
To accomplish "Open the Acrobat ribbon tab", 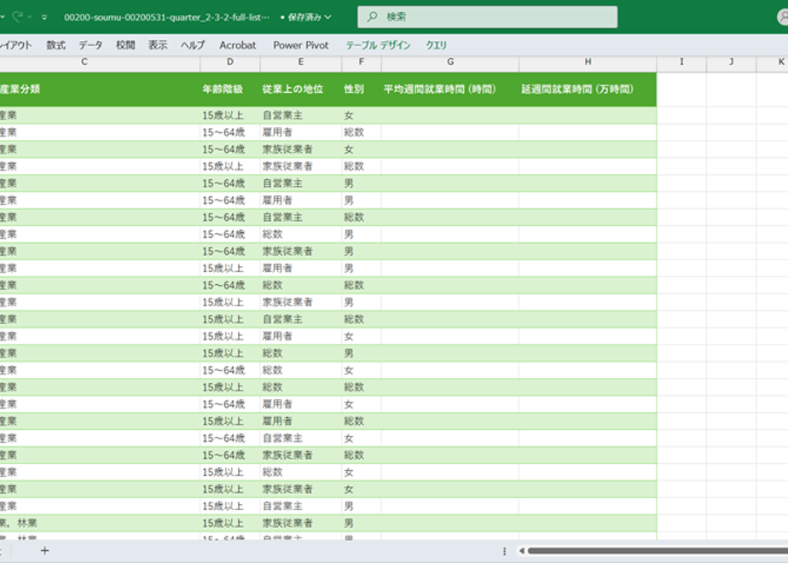I will (x=238, y=45).
